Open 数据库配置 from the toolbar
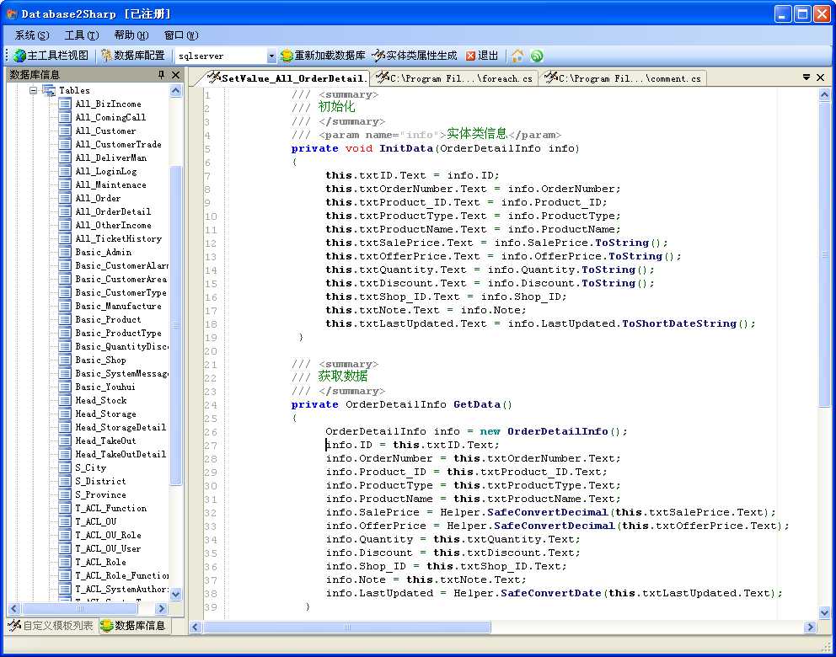 tap(133, 56)
